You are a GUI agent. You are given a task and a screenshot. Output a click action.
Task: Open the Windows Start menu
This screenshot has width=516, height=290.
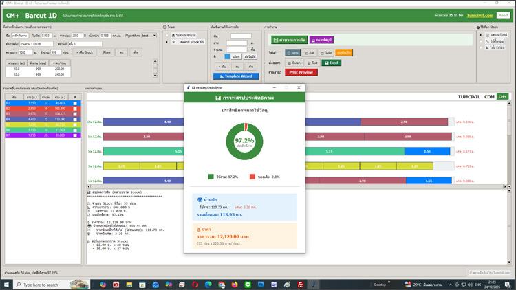(6, 284)
